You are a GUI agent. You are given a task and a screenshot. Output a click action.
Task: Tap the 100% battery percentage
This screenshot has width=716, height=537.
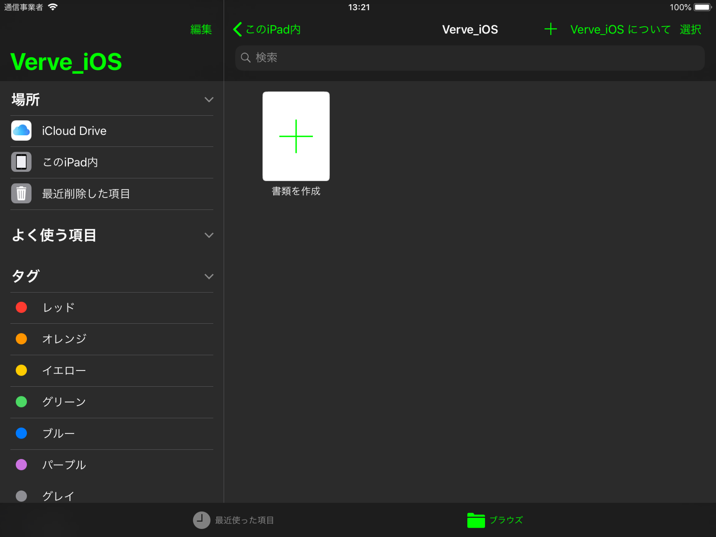pos(680,7)
